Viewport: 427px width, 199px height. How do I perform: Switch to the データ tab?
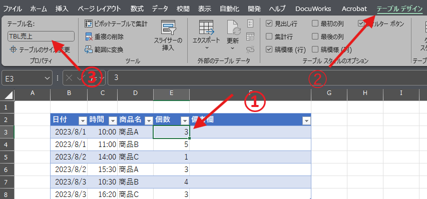tap(160, 8)
